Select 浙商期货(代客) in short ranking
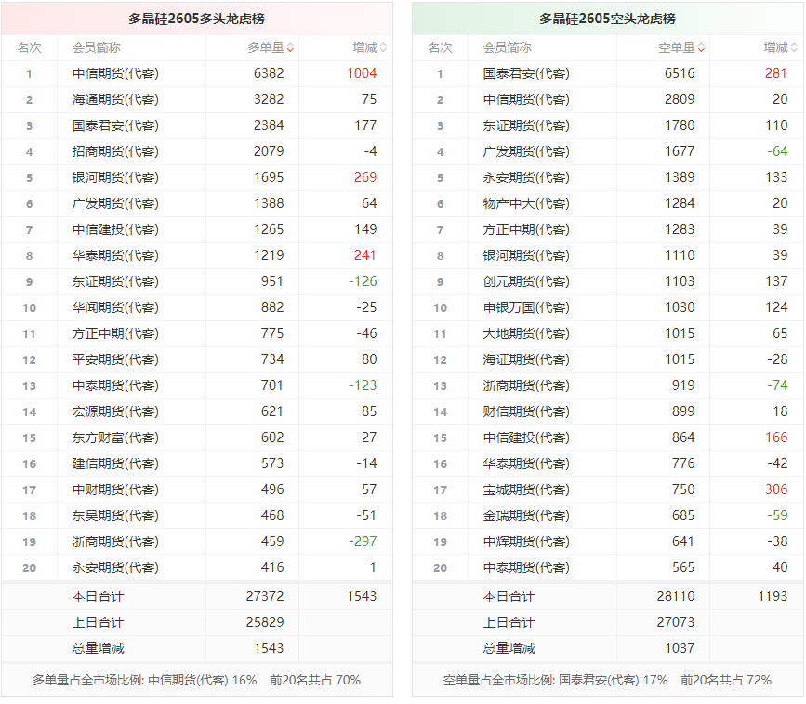The height and width of the screenshot is (704, 806). click(526, 385)
